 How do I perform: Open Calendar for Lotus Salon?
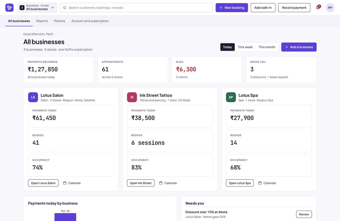tap(72, 183)
